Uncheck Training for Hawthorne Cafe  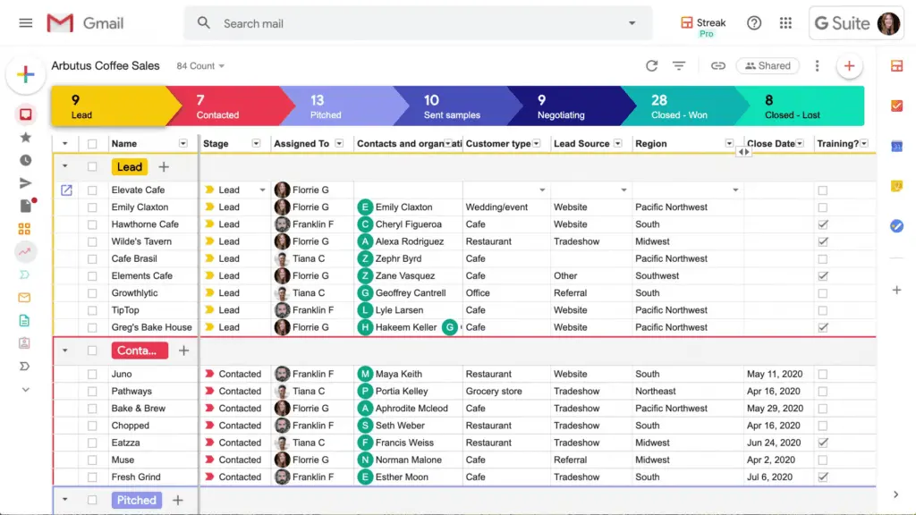tap(823, 224)
